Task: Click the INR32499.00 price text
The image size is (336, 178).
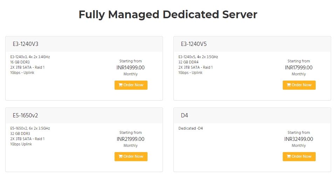Action: click(299, 139)
